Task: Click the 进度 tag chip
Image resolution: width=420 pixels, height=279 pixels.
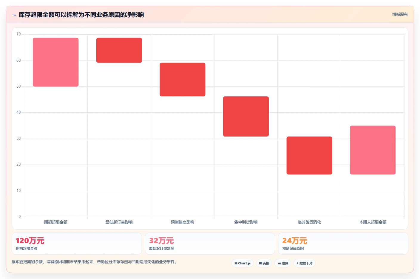Action: pos(283,263)
